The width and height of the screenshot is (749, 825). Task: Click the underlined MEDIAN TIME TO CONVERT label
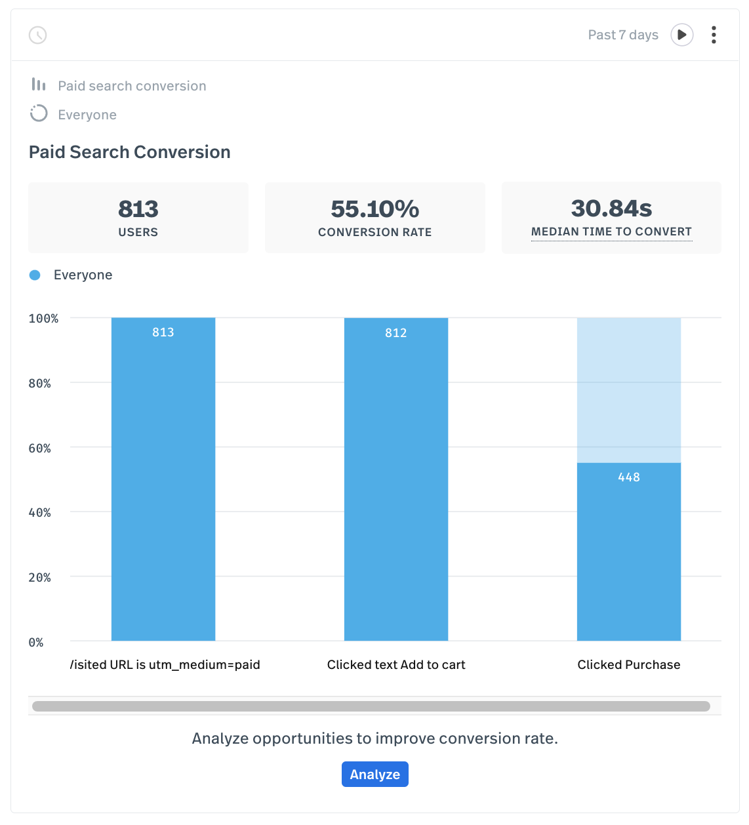pos(611,231)
